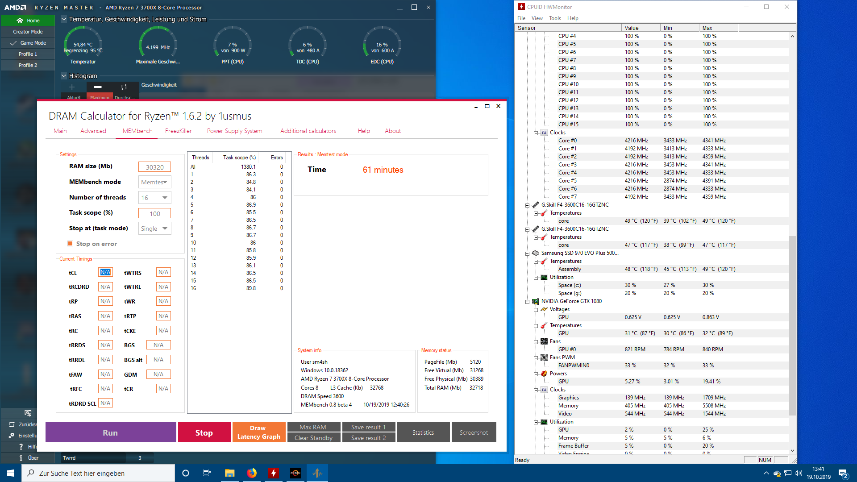Toggle the Stop on error checkbox
Viewport: 857px width, 482px height.
[70, 244]
